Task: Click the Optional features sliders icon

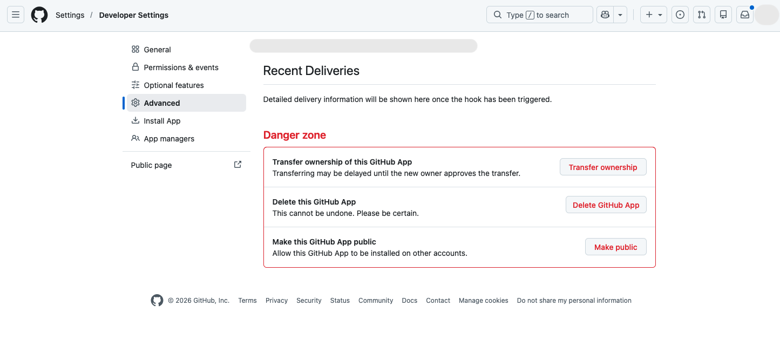Action: (135, 85)
